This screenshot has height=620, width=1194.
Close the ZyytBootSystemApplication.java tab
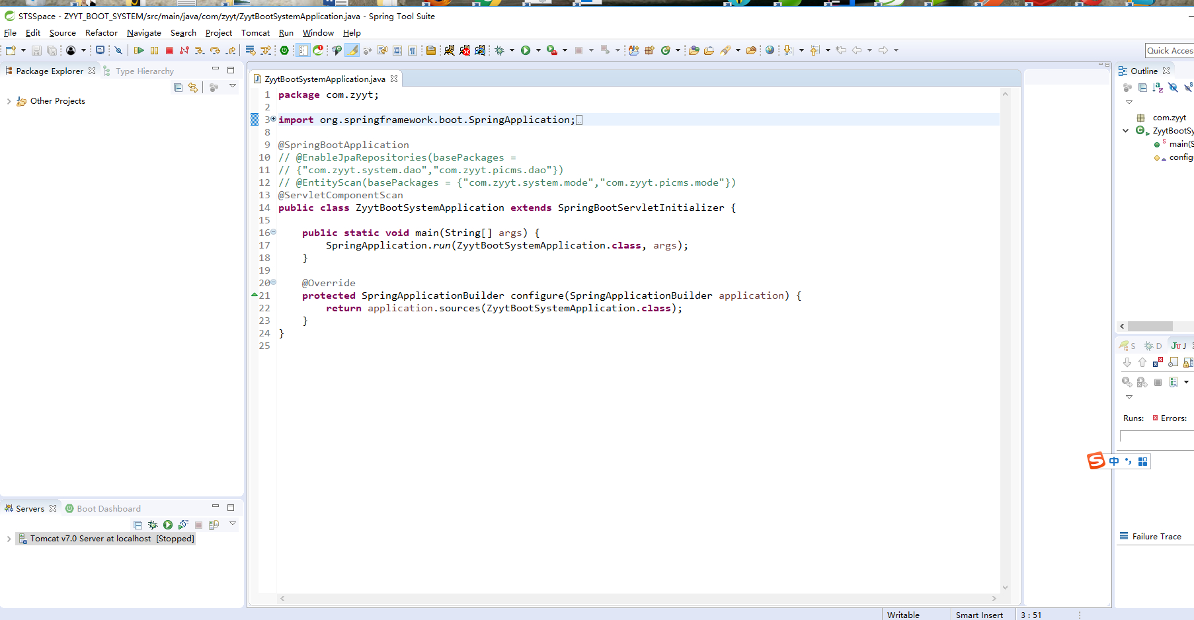tap(394, 79)
